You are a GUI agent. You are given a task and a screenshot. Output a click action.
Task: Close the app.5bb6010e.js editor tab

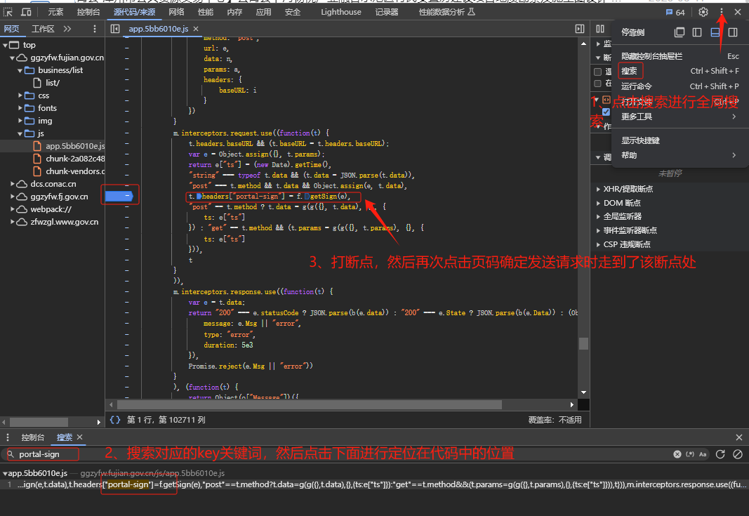196,29
